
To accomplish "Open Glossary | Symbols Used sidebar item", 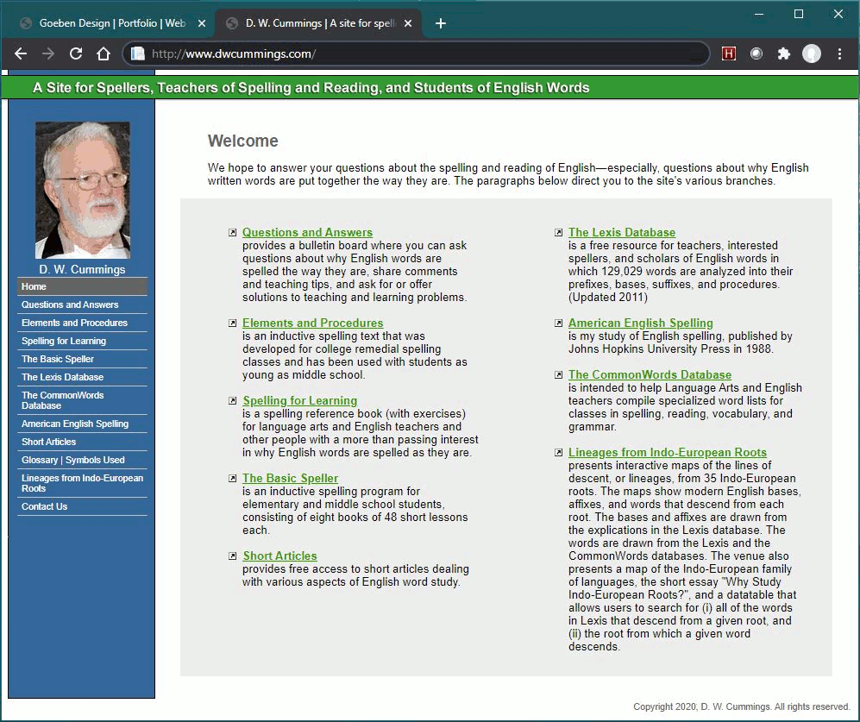I will pos(82,460).
